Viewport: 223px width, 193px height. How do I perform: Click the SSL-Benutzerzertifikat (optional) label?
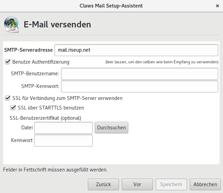(46, 118)
